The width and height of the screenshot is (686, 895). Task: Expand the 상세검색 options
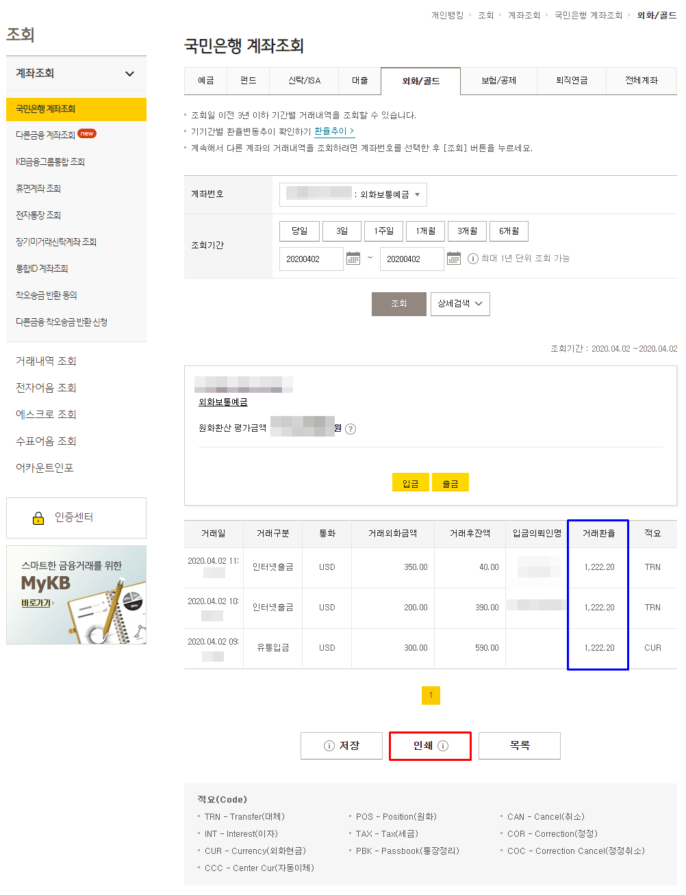pos(460,304)
